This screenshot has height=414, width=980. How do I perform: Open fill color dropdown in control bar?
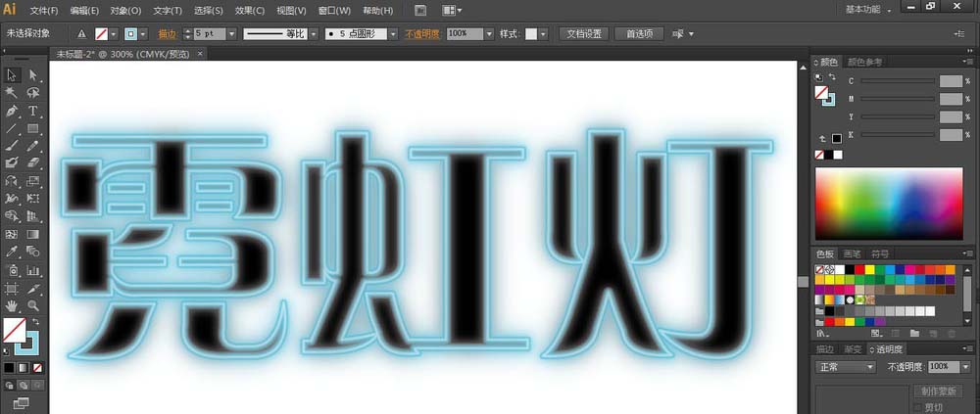[114, 33]
